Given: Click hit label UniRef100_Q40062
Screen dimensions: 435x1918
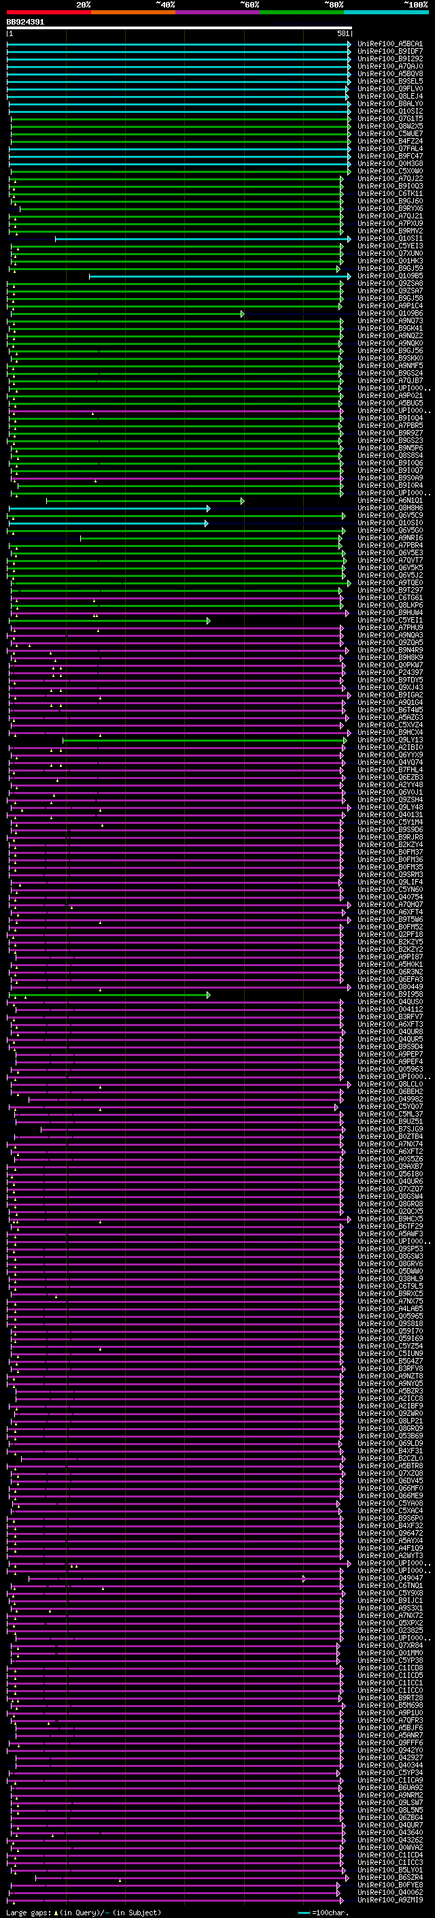Looking at the screenshot, I should (x=390, y=1893).
